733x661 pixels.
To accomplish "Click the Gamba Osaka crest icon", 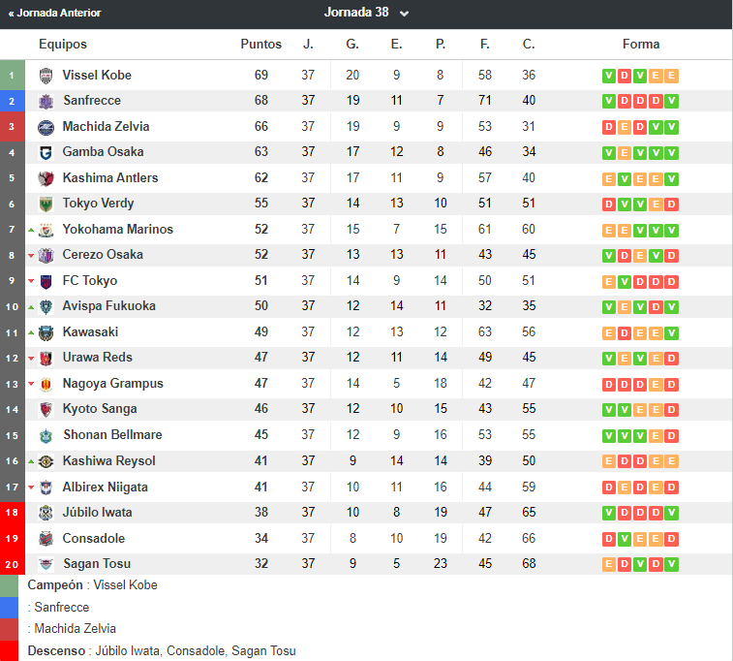I will 46,152.
